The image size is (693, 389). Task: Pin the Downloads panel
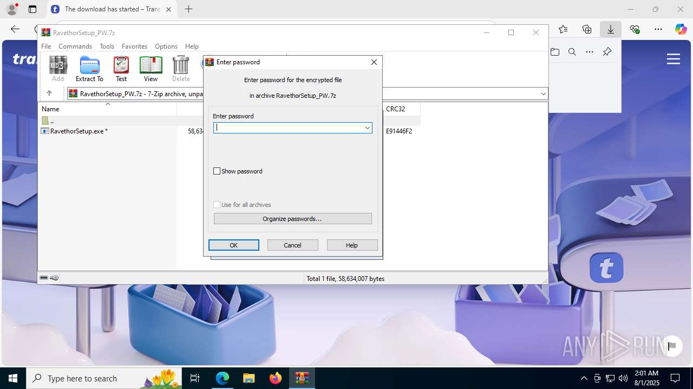point(607,52)
